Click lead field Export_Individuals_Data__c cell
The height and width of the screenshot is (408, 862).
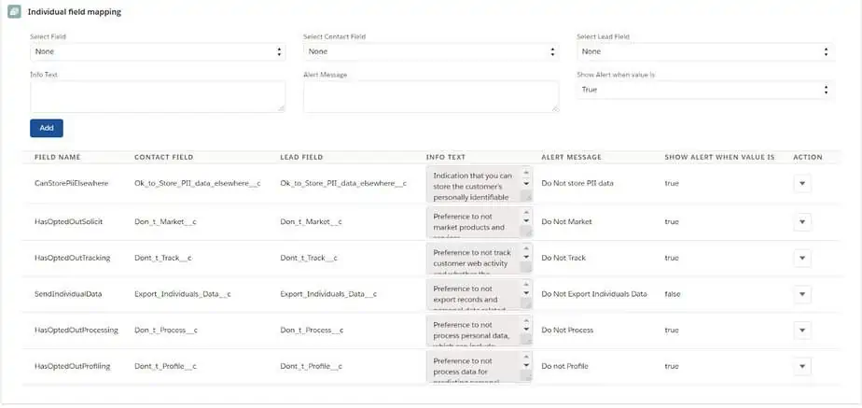(x=328, y=294)
